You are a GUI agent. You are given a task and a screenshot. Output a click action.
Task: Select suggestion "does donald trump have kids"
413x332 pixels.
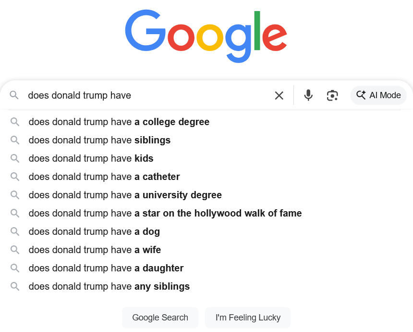pos(91,158)
